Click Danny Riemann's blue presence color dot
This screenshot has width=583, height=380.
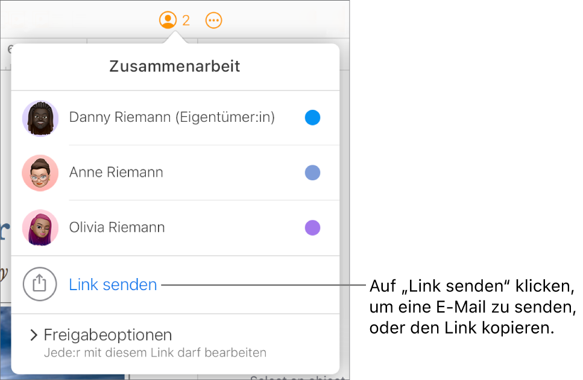pos(312,118)
